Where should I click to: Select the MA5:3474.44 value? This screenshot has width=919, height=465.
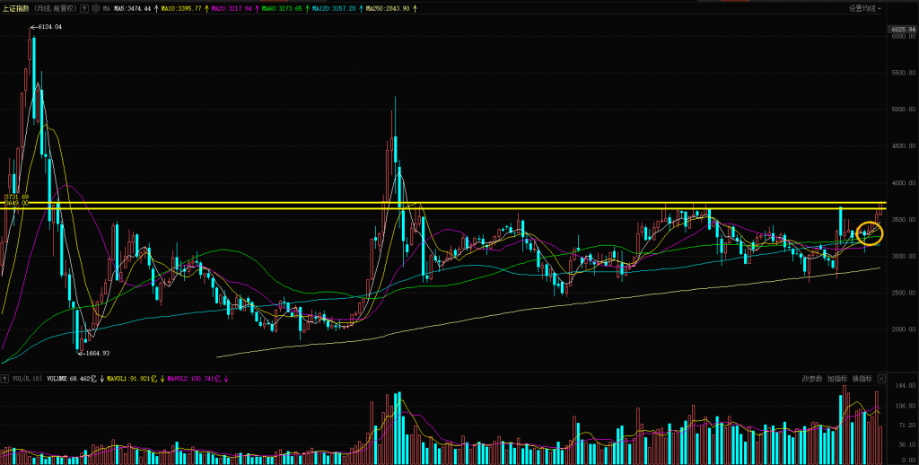click(133, 9)
